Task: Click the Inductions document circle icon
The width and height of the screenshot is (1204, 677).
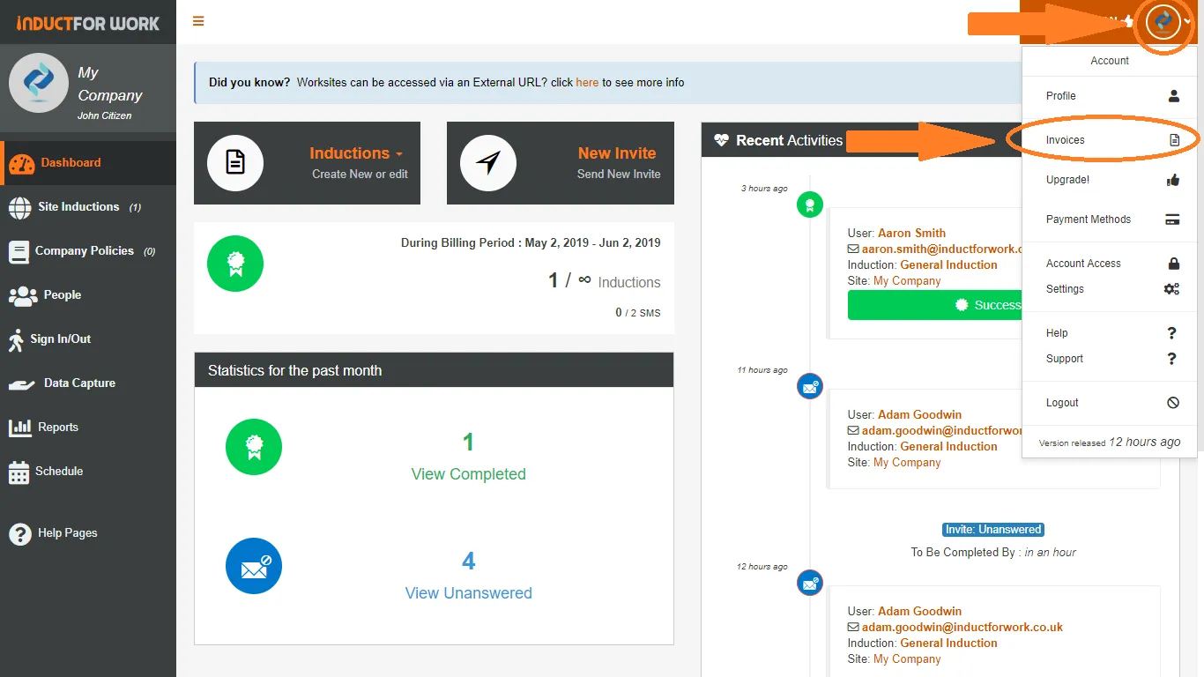Action: pos(235,163)
